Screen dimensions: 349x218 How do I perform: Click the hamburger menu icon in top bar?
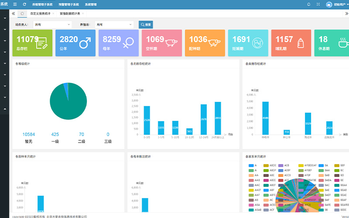coord(15,4)
